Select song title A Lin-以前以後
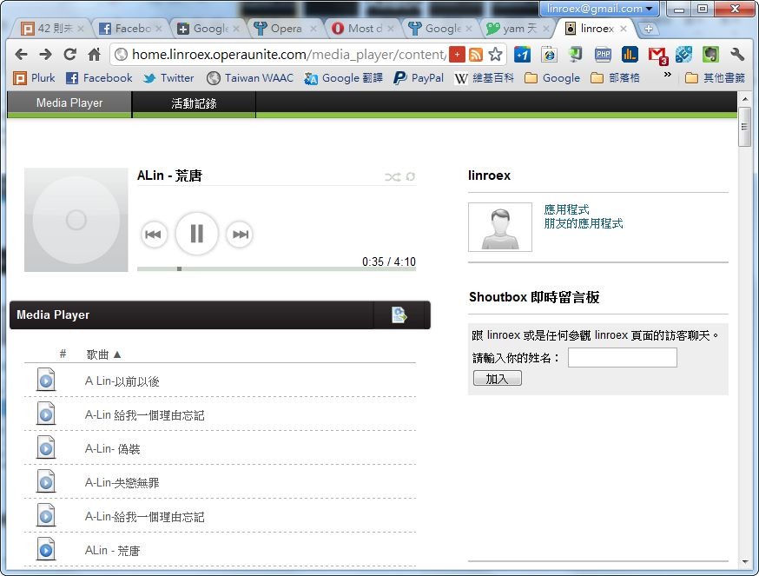The image size is (759, 576). 122,381
